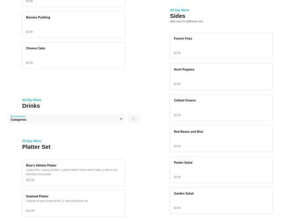
Task: Click the All Day Menu link above Sides
Action: click(180, 10)
